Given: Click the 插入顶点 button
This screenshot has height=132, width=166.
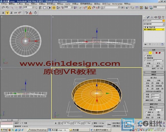Looking at the screenshot, I should click(x=153, y=78).
